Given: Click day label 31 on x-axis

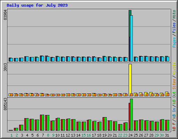Looking at the screenshot, I should click(x=167, y=135).
